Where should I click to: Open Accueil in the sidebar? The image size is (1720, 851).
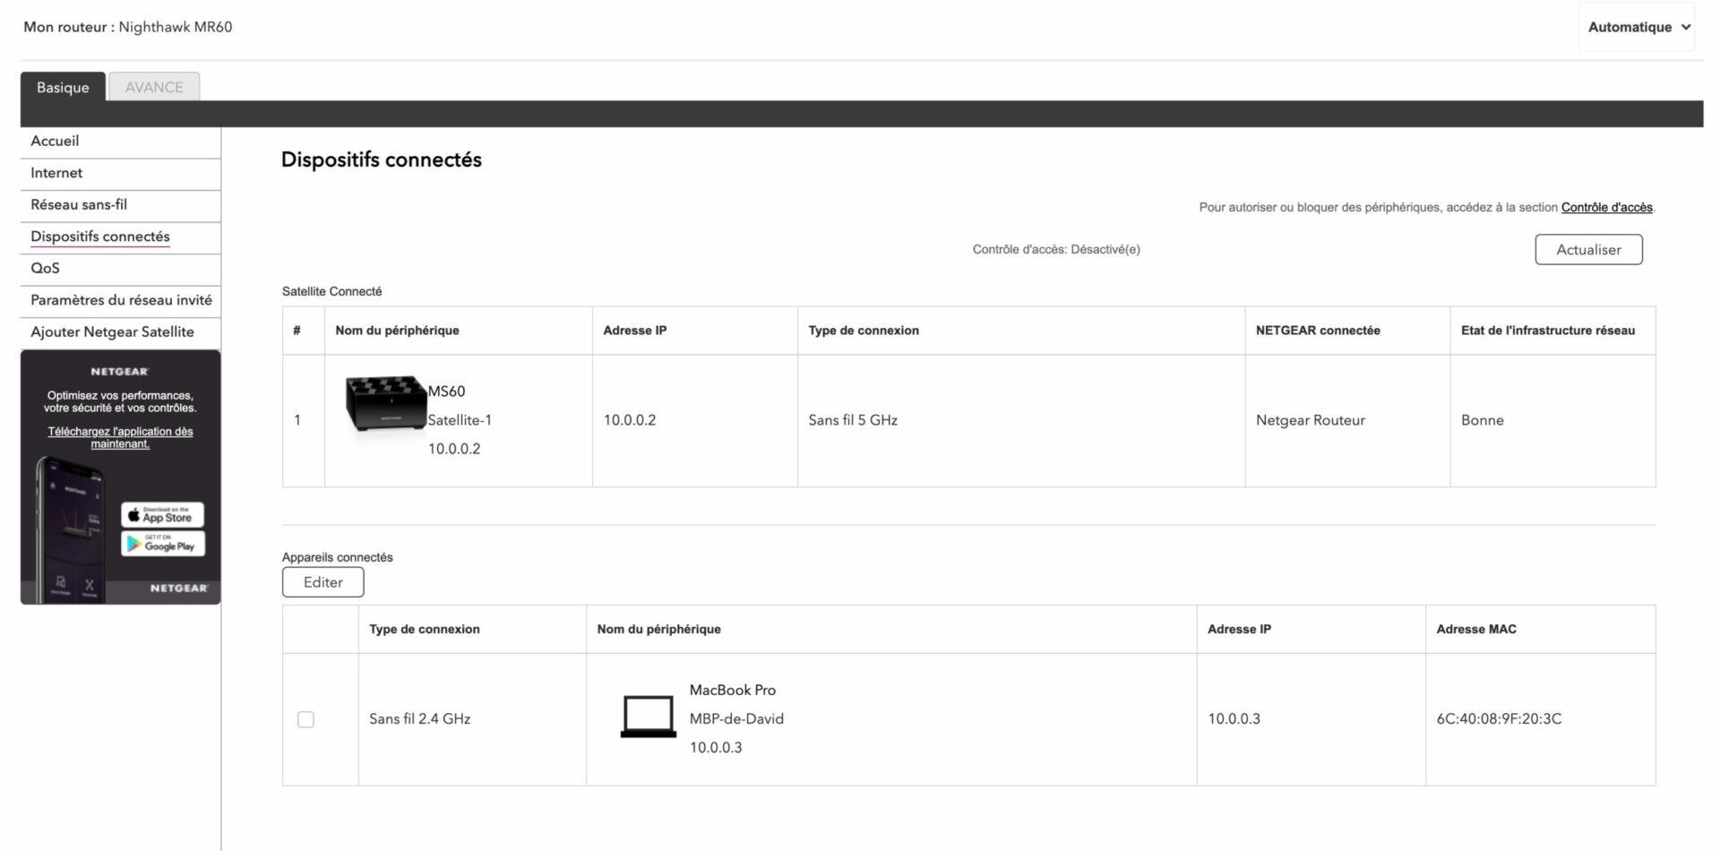tap(120, 142)
